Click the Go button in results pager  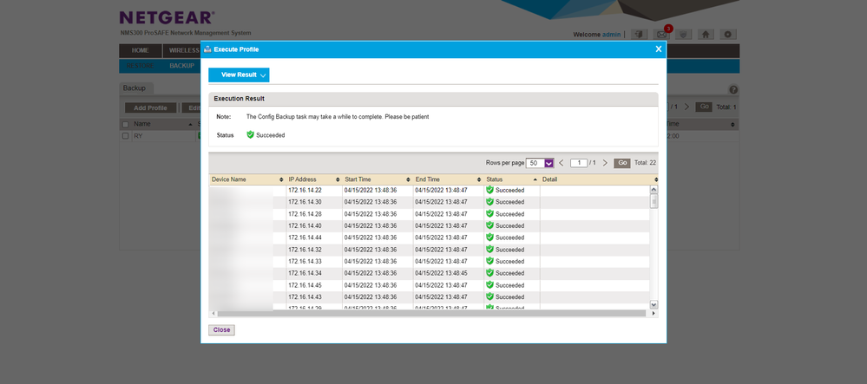(x=622, y=163)
